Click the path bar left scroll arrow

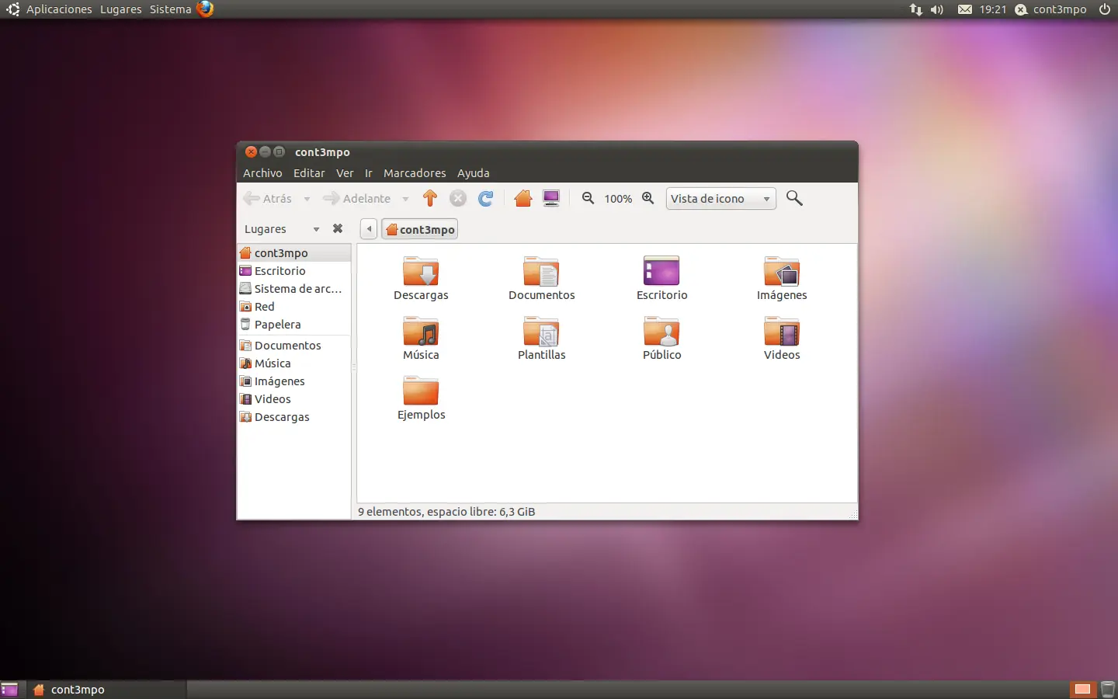[x=369, y=229]
